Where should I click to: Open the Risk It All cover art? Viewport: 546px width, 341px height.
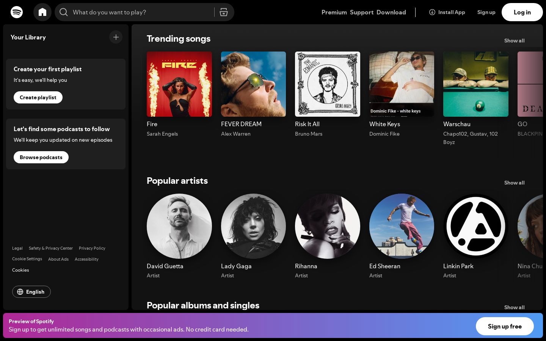328,84
